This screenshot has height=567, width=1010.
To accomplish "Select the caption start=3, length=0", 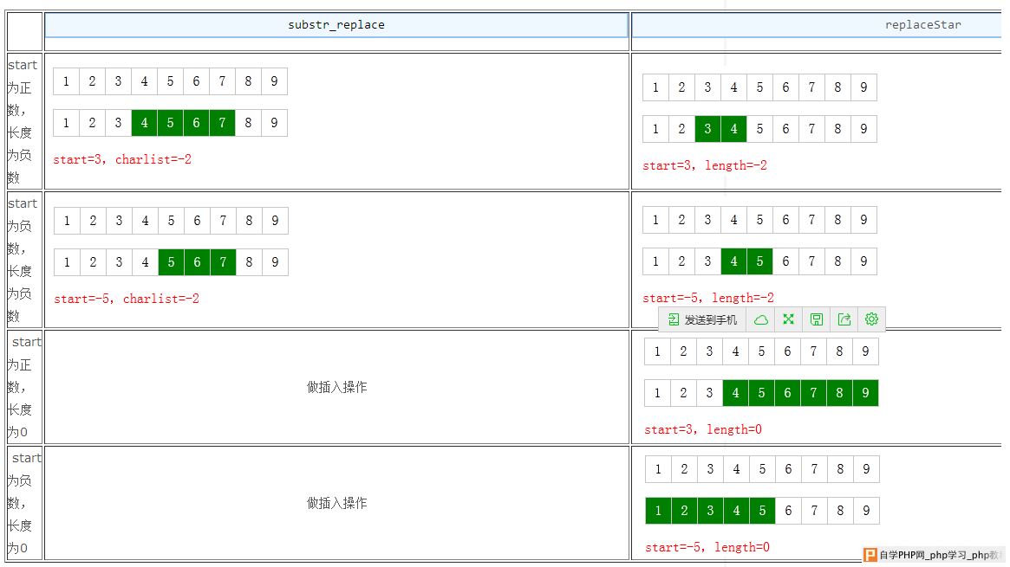I will (x=703, y=429).
